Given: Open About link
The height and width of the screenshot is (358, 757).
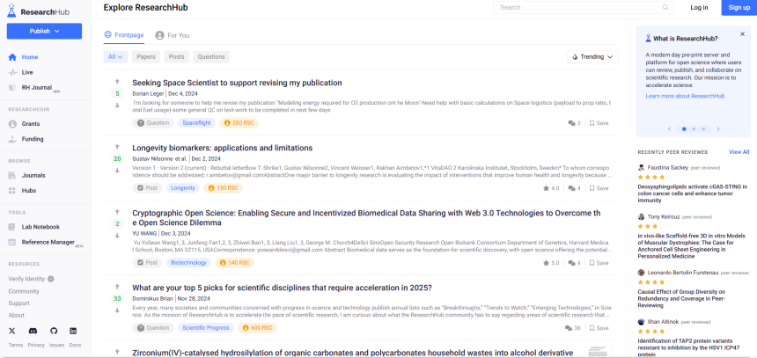Looking at the screenshot, I should click(17, 315).
